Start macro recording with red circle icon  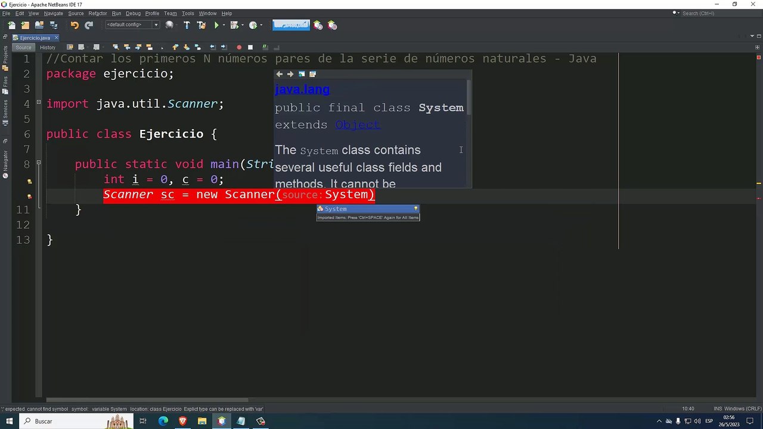click(239, 47)
